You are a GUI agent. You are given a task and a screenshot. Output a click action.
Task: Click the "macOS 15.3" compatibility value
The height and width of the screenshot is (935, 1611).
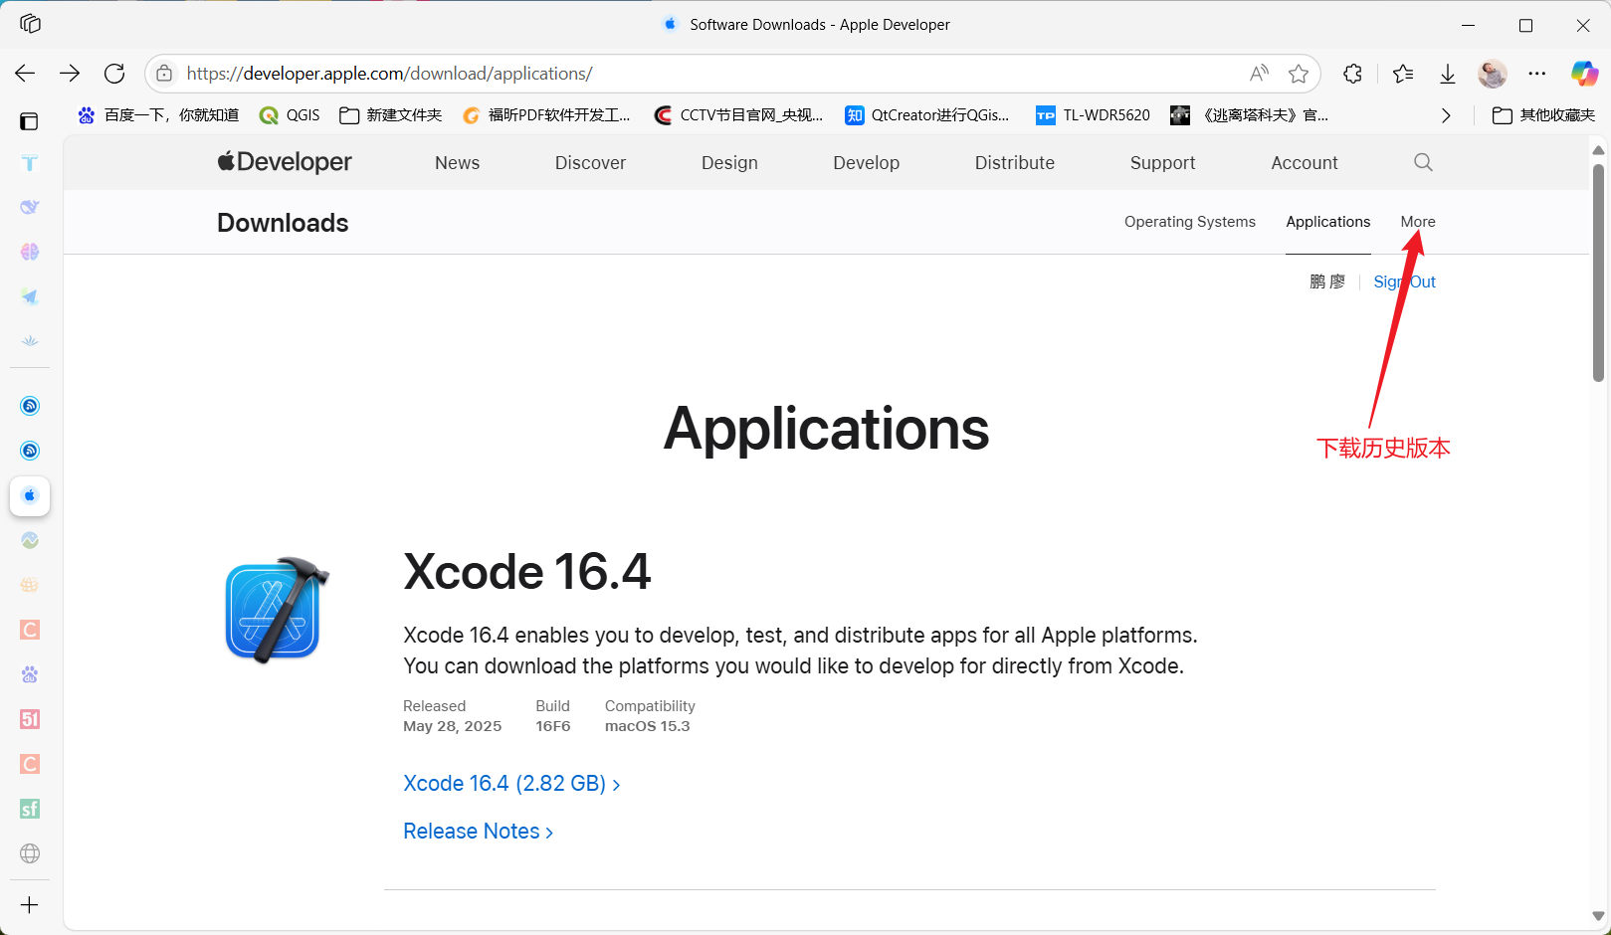click(647, 726)
